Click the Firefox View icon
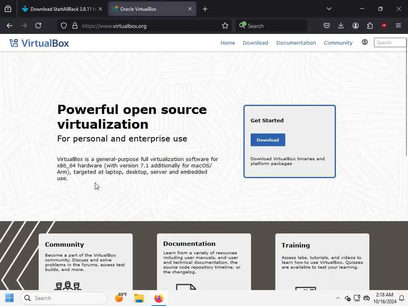 [x=8, y=9]
